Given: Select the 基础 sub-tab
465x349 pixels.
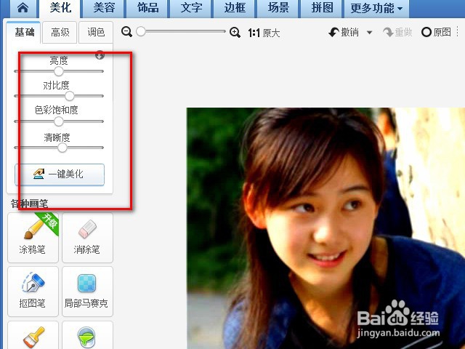Looking at the screenshot, I should pos(24,32).
